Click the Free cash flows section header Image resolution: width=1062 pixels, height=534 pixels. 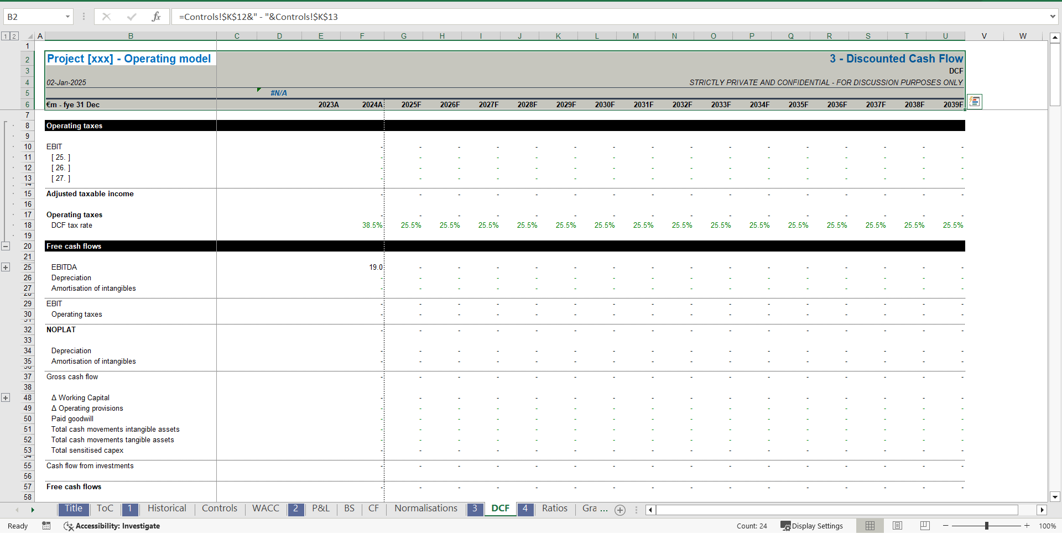pos(74,246)
